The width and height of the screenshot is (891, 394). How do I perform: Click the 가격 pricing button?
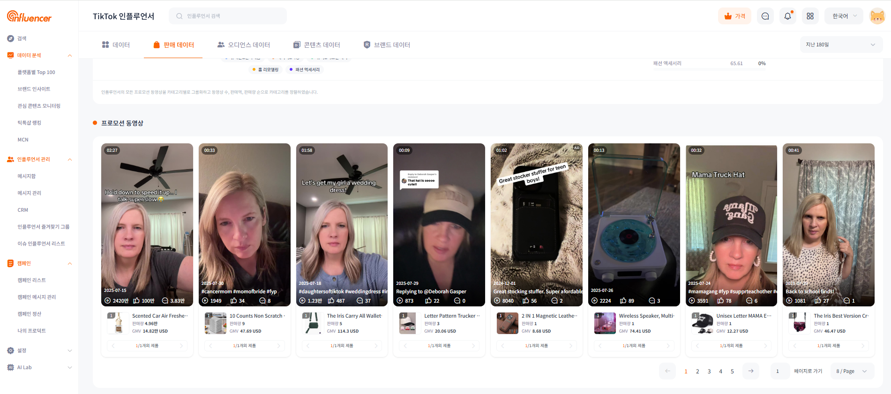[734, 16]
